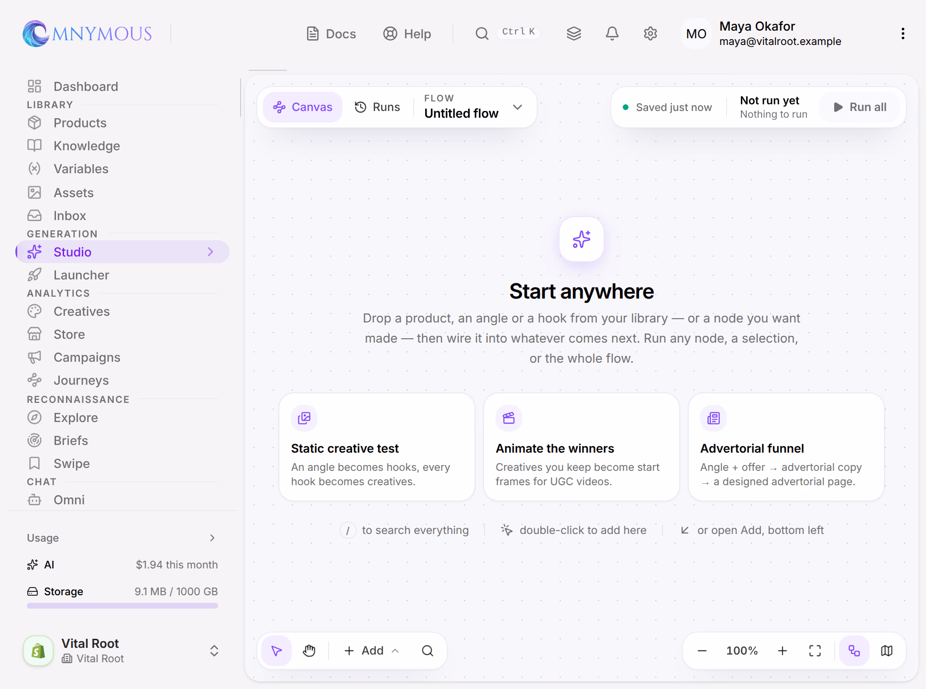The image size is (926, 689).
Task: Open search with Ctrl K field
Action: click(507, 33)
